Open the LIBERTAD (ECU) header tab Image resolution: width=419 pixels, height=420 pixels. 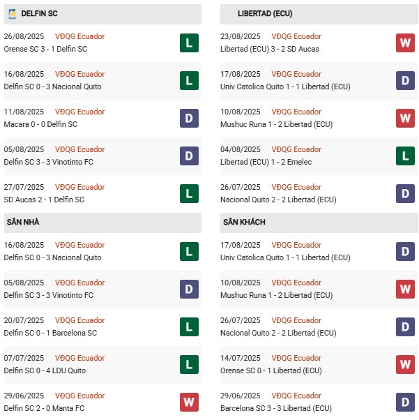tap(265, 13)
